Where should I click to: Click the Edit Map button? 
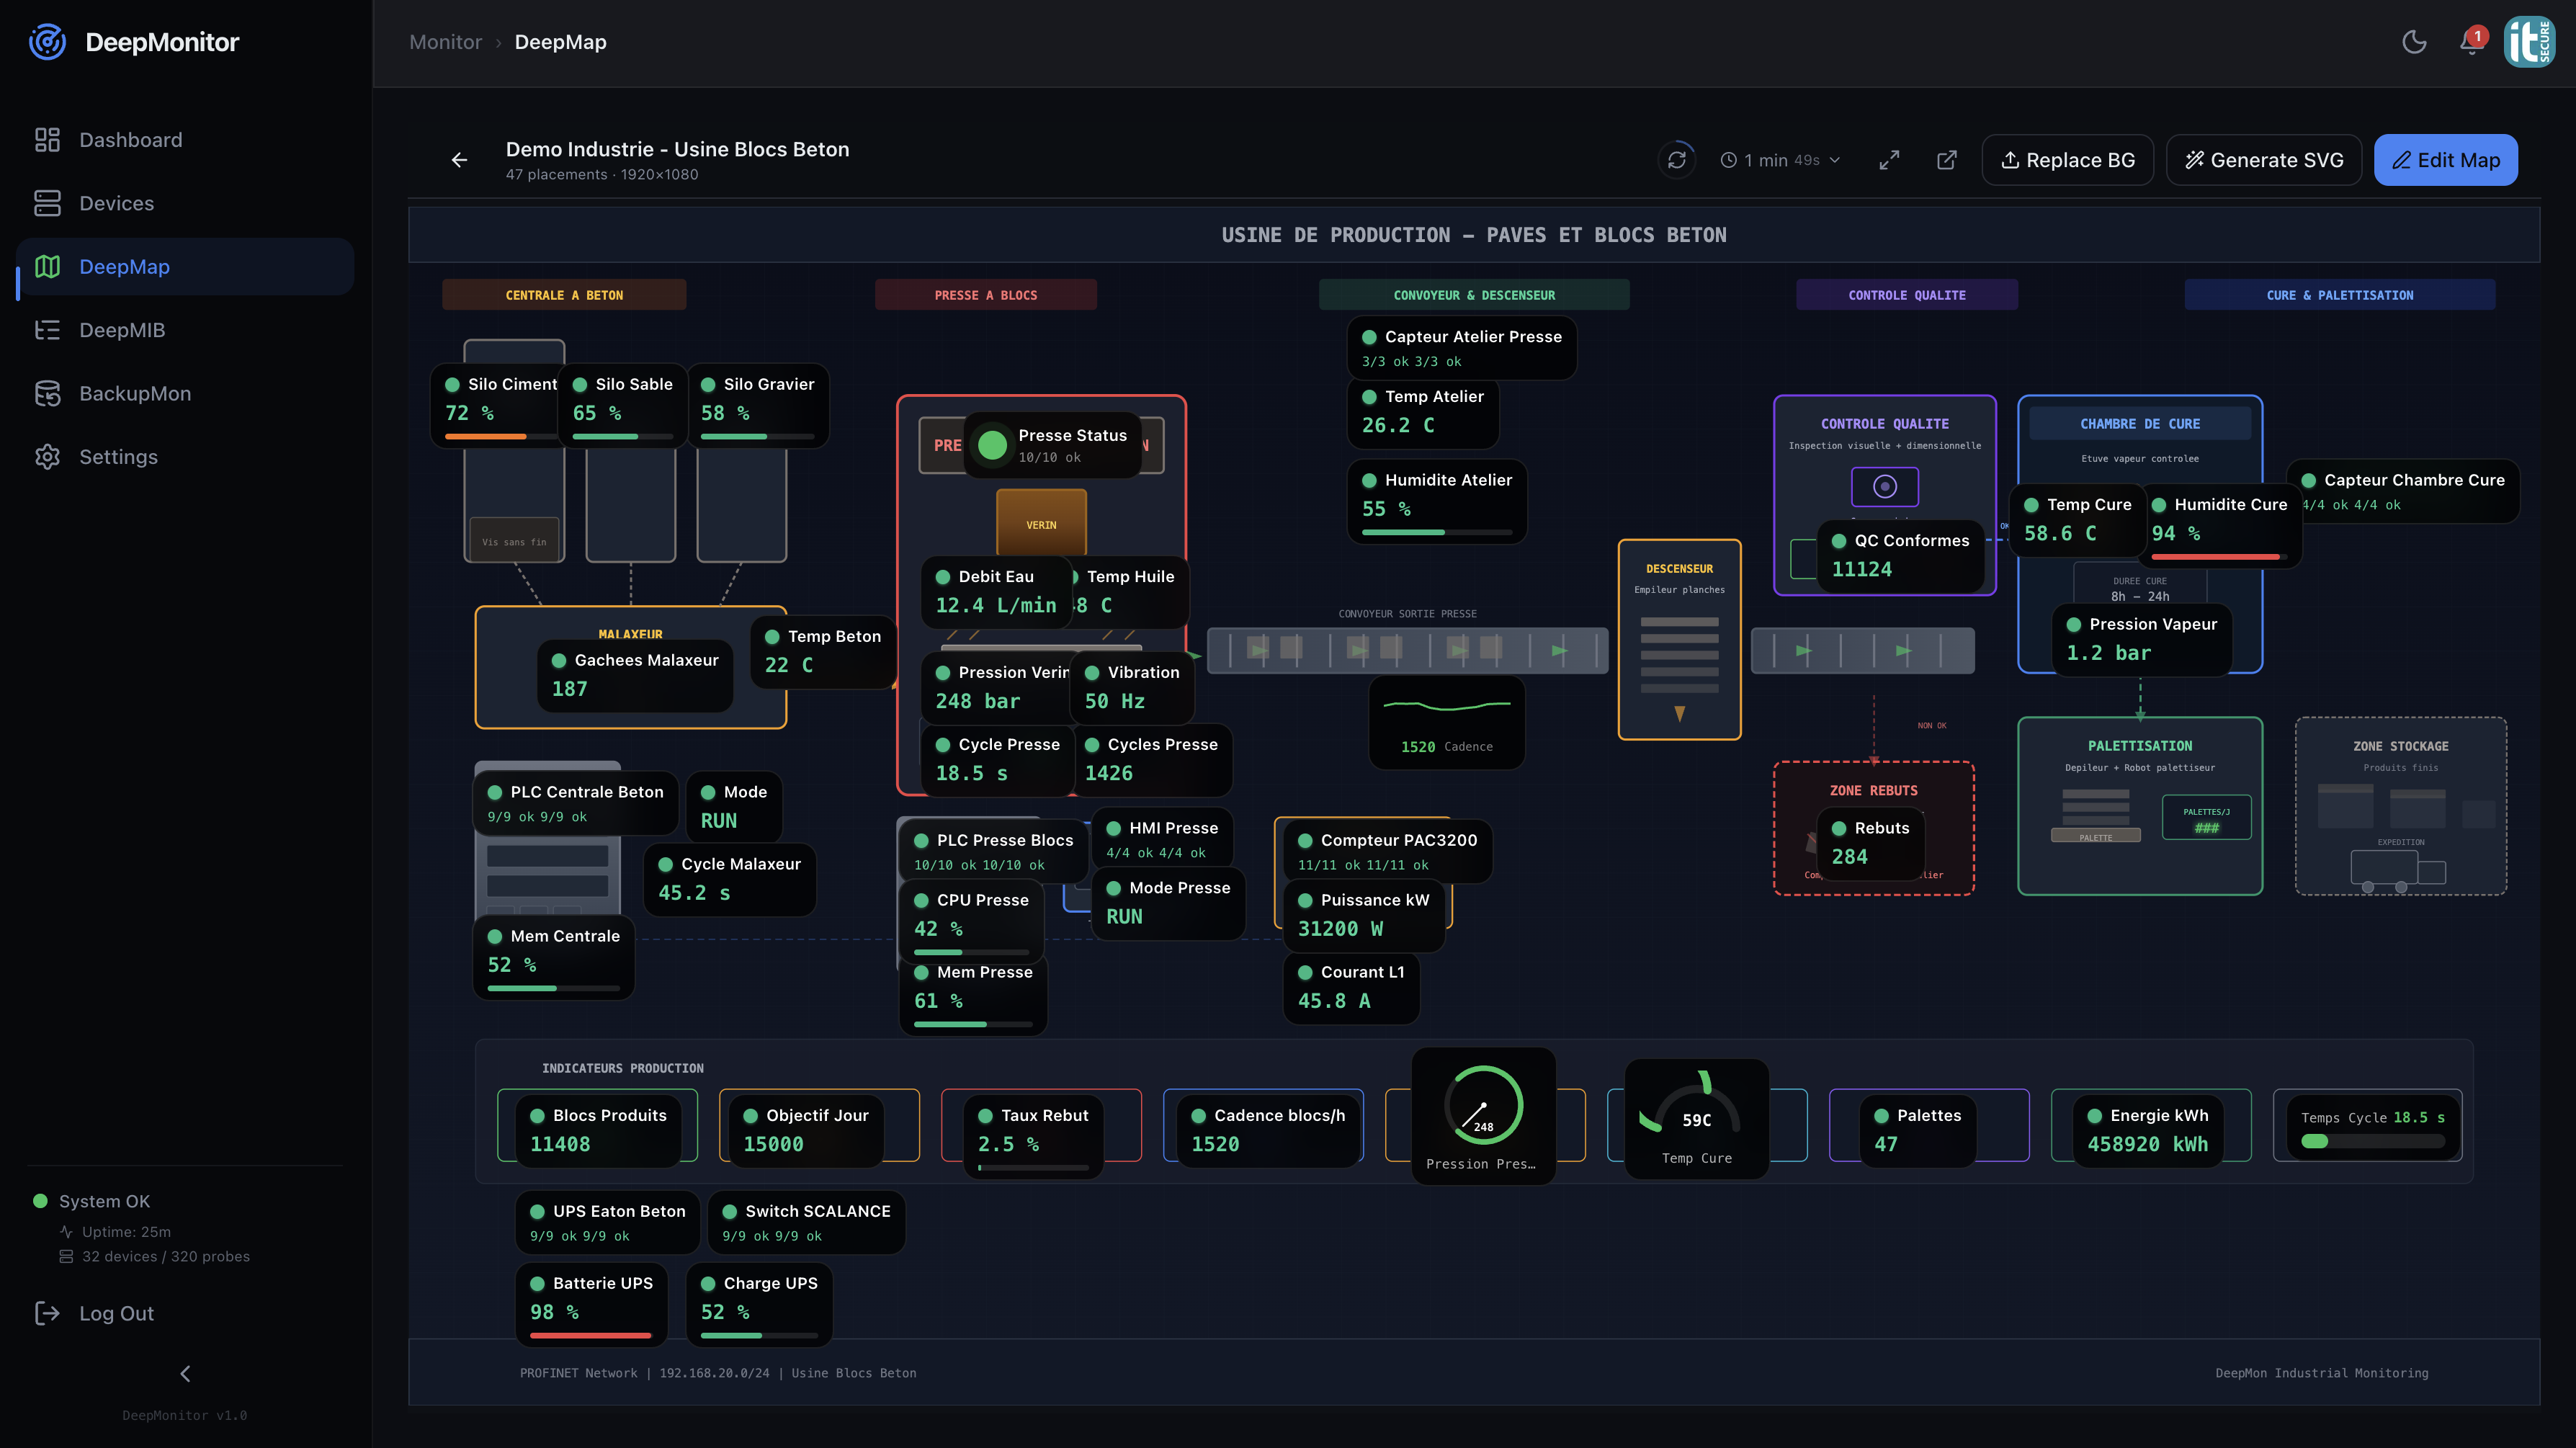[2446, 159]
